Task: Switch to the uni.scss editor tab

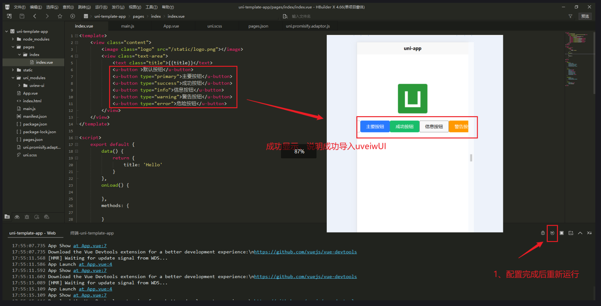Action: click(215, 26)
